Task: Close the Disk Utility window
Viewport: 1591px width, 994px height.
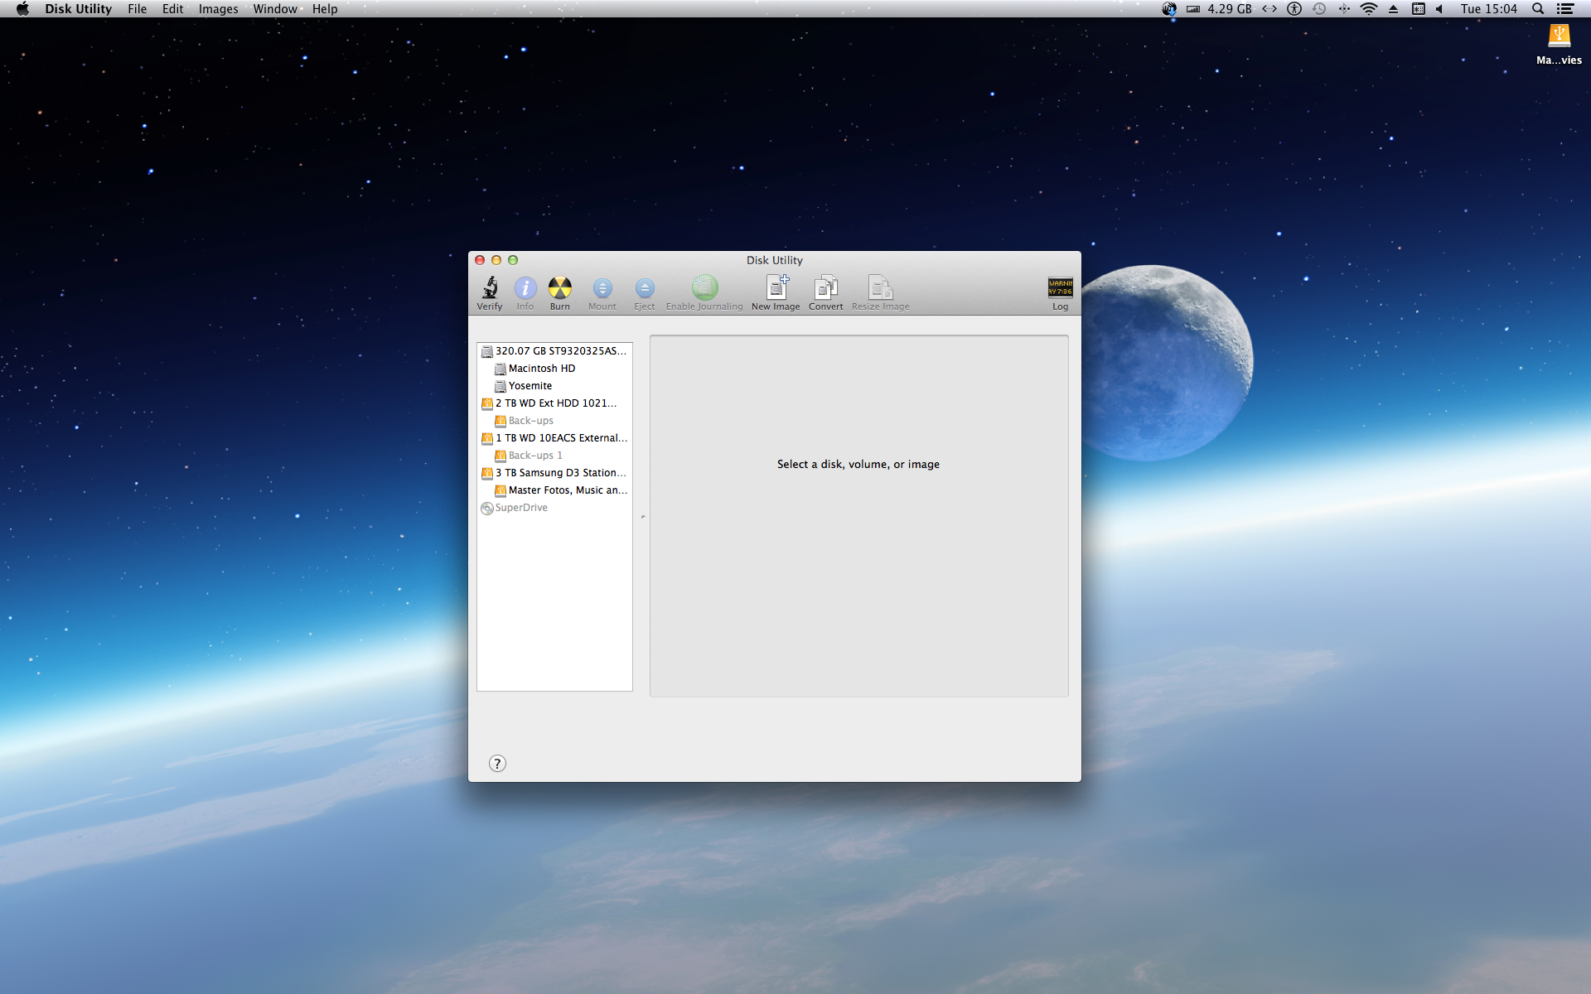Action: point(480,260)
